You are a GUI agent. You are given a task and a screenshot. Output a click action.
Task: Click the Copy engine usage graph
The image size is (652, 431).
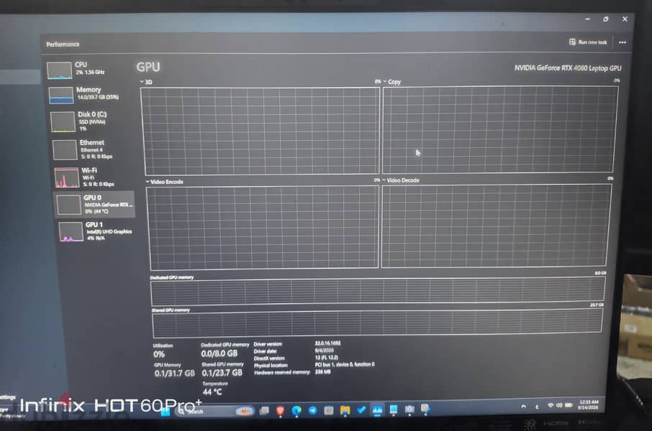[500, 129]
